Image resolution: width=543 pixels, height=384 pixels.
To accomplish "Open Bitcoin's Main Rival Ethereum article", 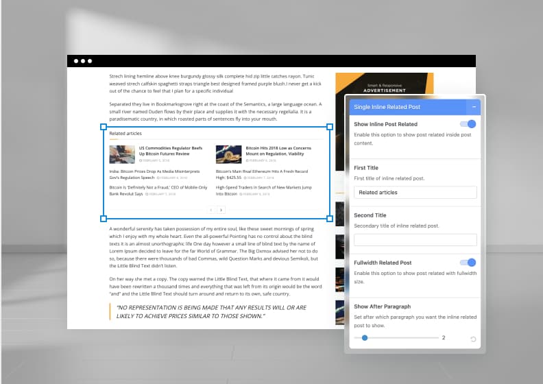I will tap(261, 171).
